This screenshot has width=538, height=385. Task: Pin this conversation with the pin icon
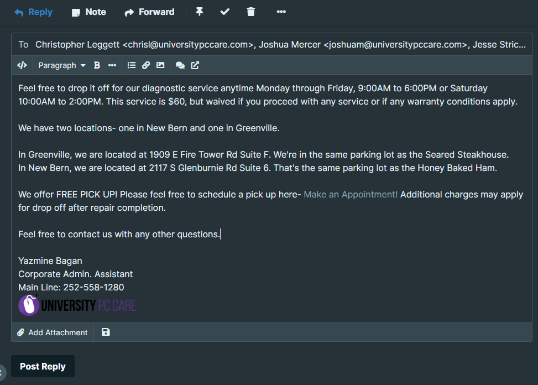pyautogui.click(x=200, y=12)
